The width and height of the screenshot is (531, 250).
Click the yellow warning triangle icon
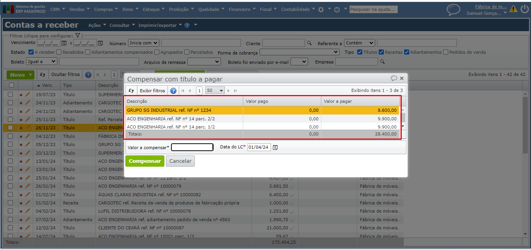(513, 9)
